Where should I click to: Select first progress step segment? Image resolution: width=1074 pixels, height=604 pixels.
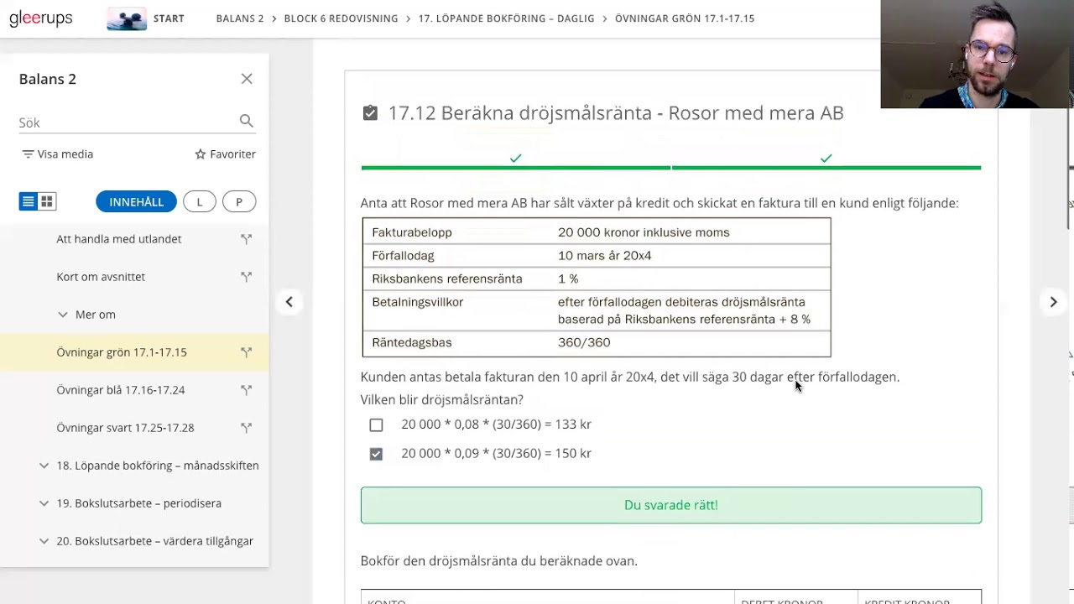(515, 167)
